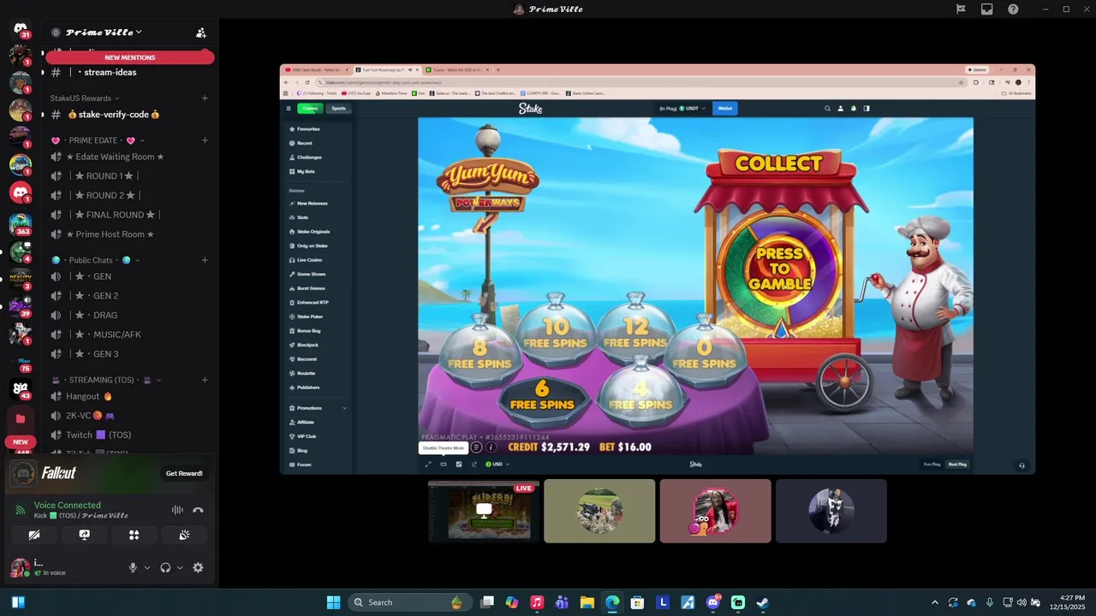Viewport: 1096px width, 616px height.
Task: Open the server icon with 363 badge
Action: point(20,224)
